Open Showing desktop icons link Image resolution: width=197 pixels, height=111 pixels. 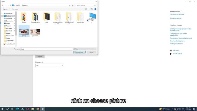click(177, 41)
